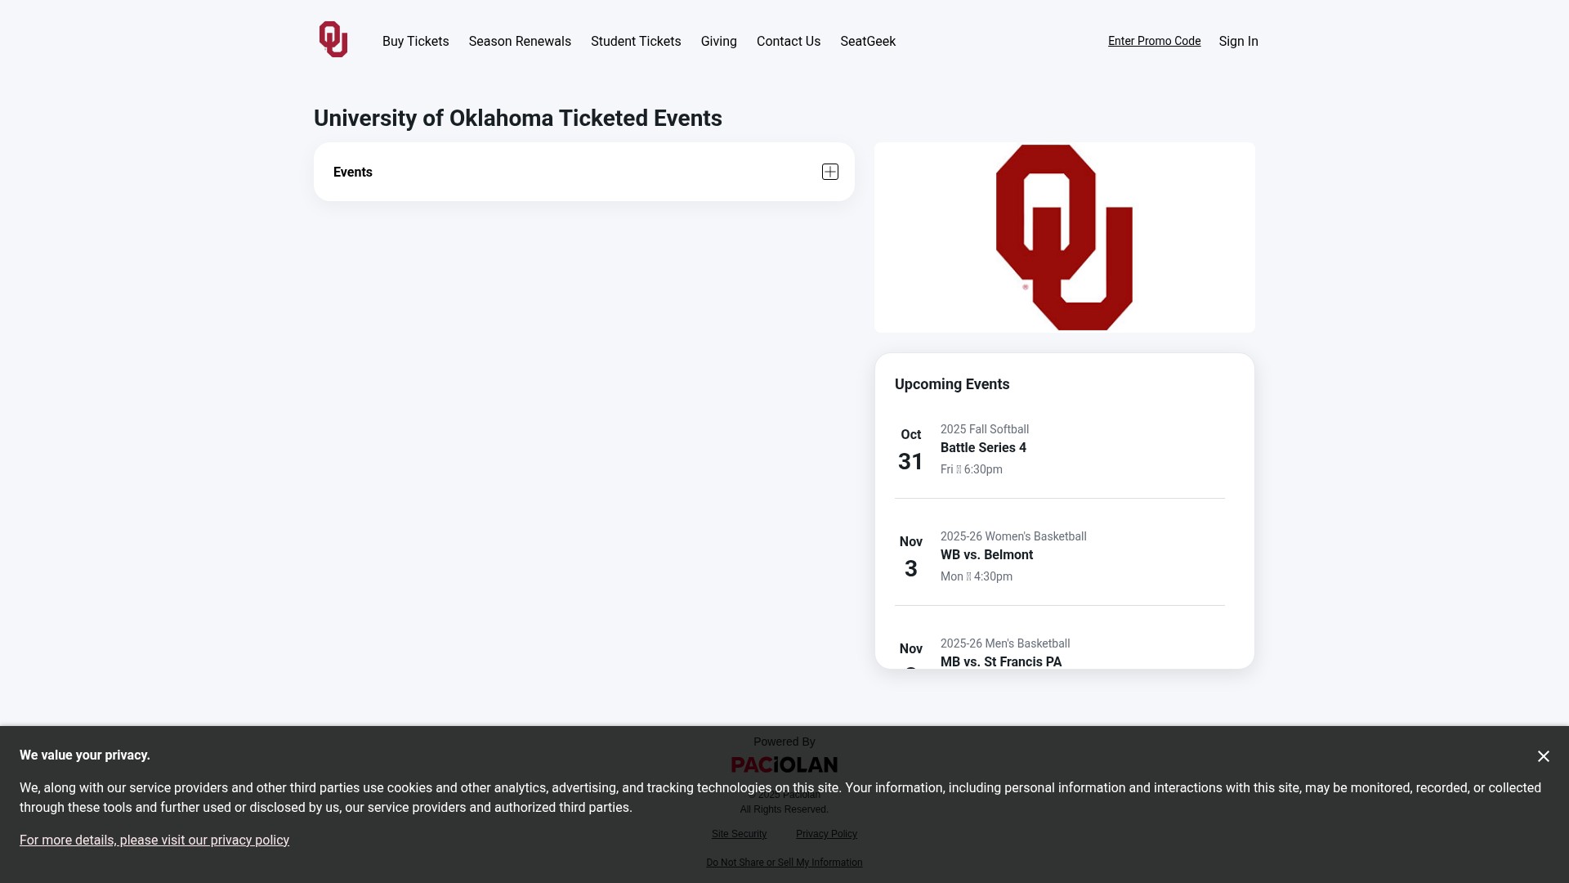Viewport: 1569px width, 883px height.
Task: Click Do Not Share or Sell My Information
Action: coord(784,863)
